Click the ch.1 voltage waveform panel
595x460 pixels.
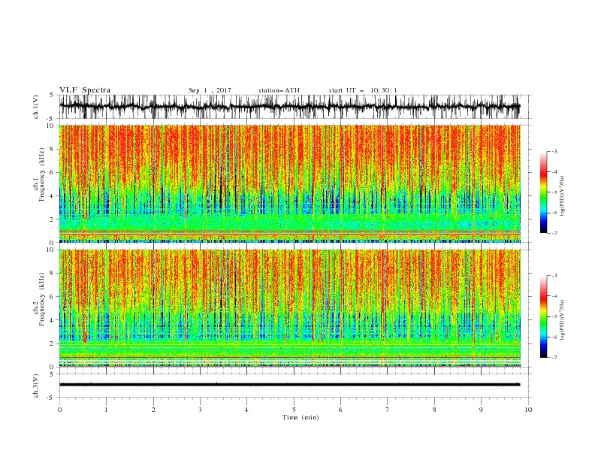294,107
